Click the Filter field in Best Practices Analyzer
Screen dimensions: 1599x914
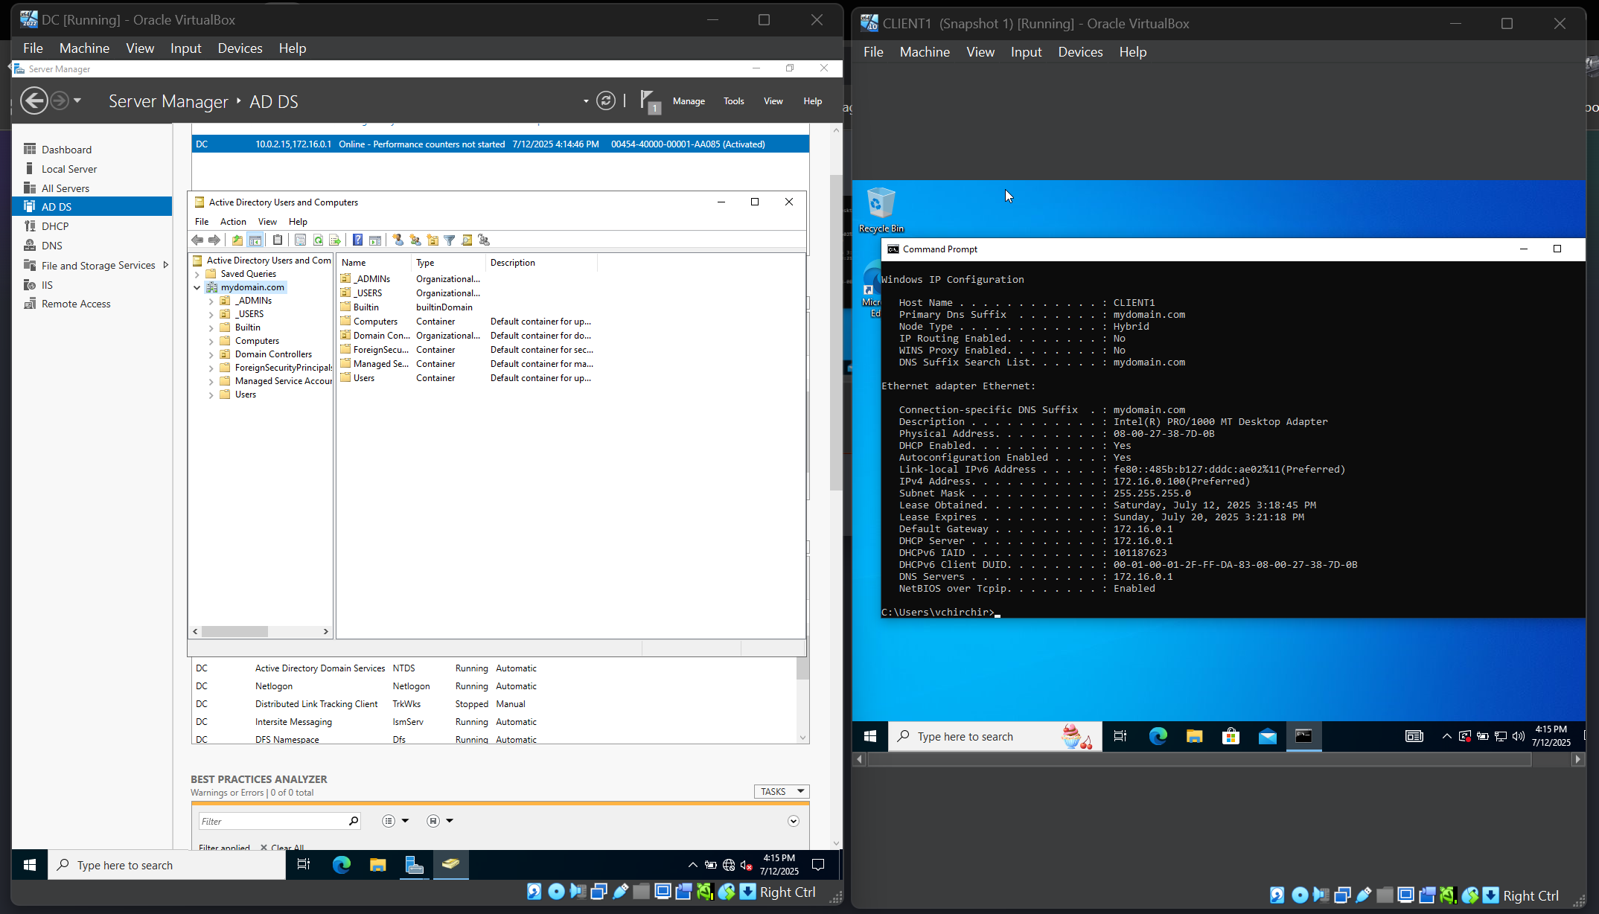279,821
